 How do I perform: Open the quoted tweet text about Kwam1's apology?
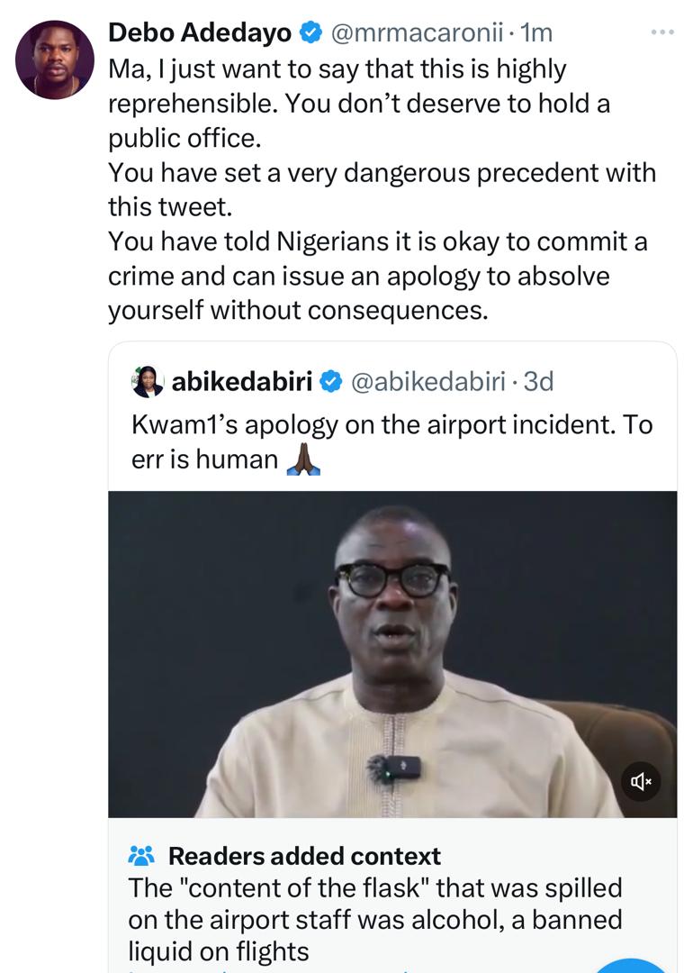[x=392, y=424]
